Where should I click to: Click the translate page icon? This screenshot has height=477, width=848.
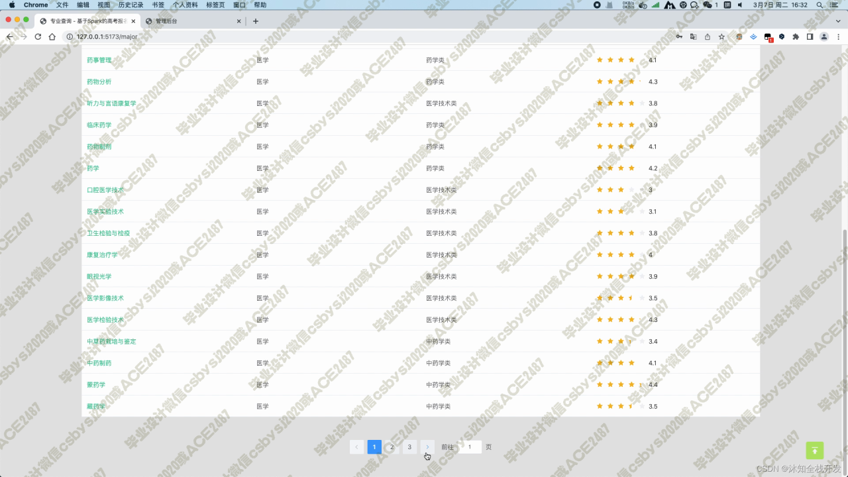pyautogui.click(x=693, y=36)
